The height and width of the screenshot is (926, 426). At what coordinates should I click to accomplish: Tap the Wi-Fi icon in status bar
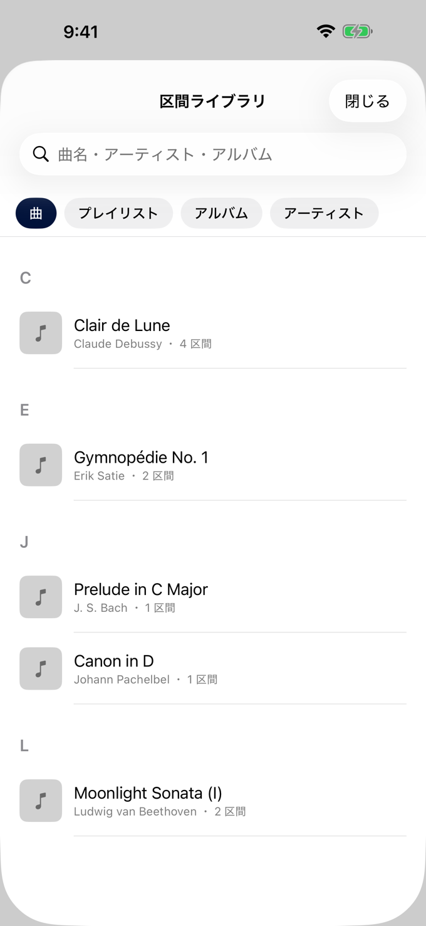click(326, 31)
